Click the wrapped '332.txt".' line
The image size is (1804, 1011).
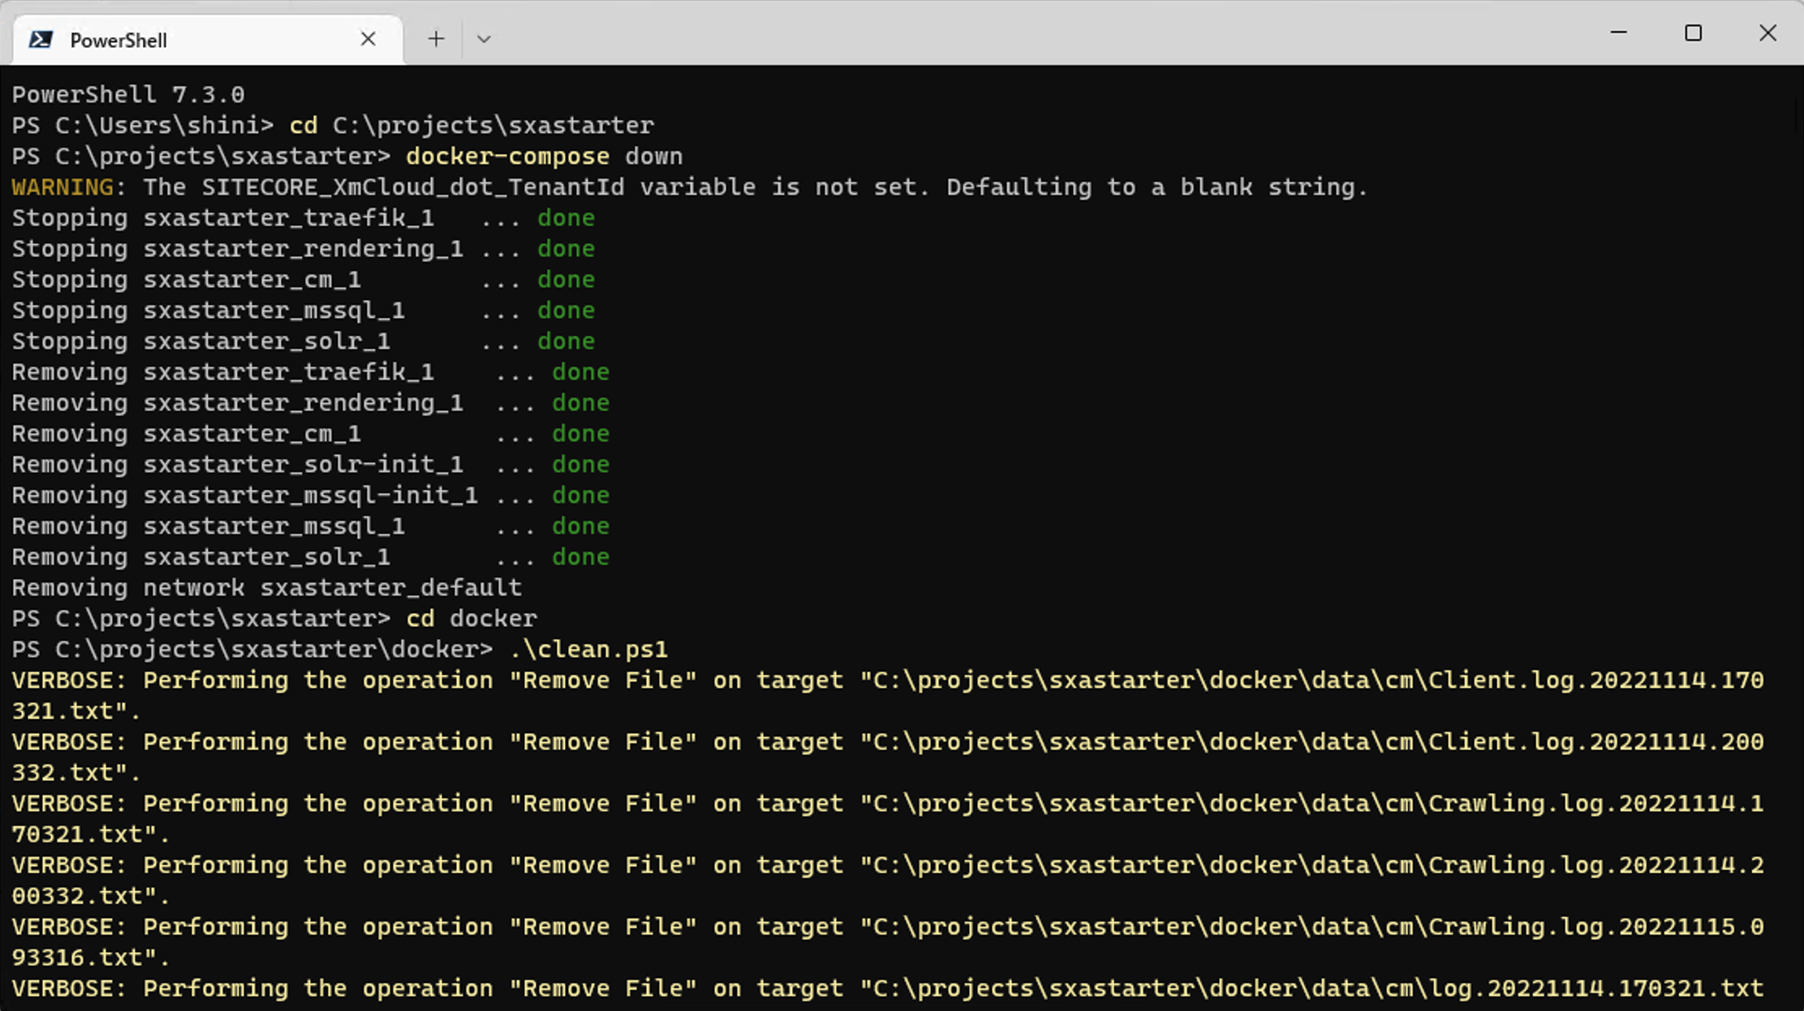coord(76,773)
